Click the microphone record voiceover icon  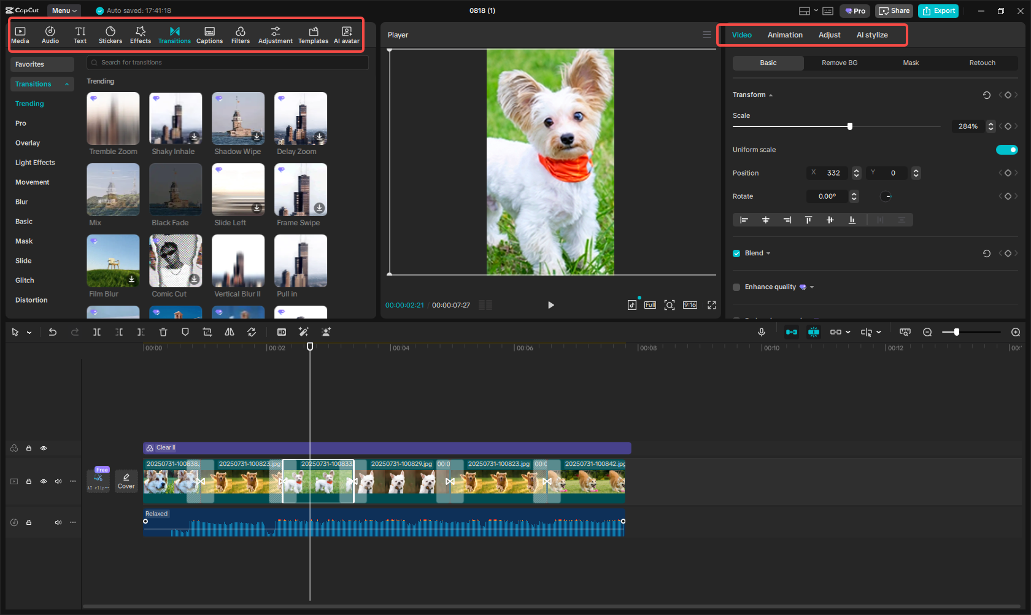[762, 332]
